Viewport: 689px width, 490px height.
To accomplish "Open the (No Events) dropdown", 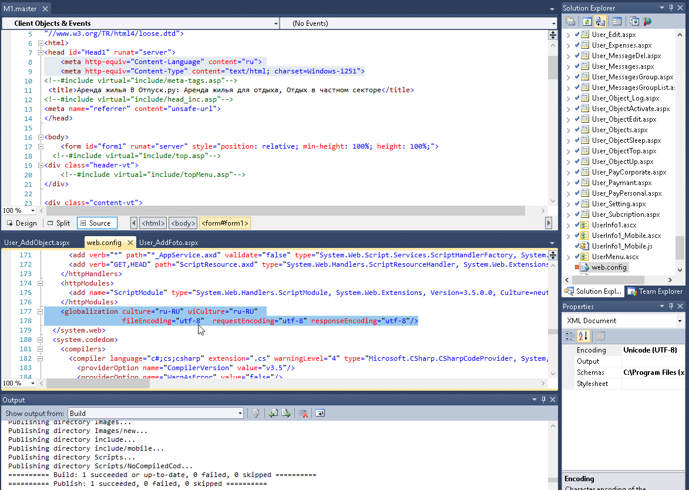I will click(x=419, y=24).
